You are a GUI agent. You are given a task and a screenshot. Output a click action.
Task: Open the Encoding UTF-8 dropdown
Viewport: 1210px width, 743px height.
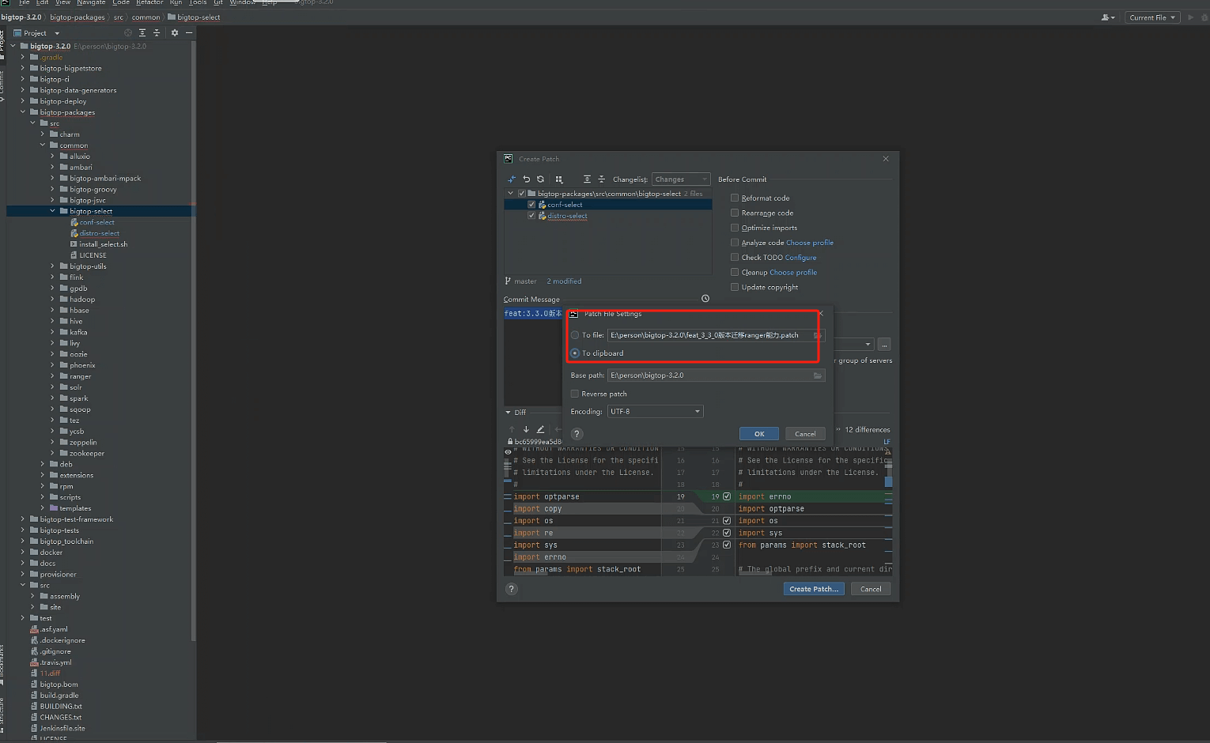pyautogui.click(x=655, y=412)
